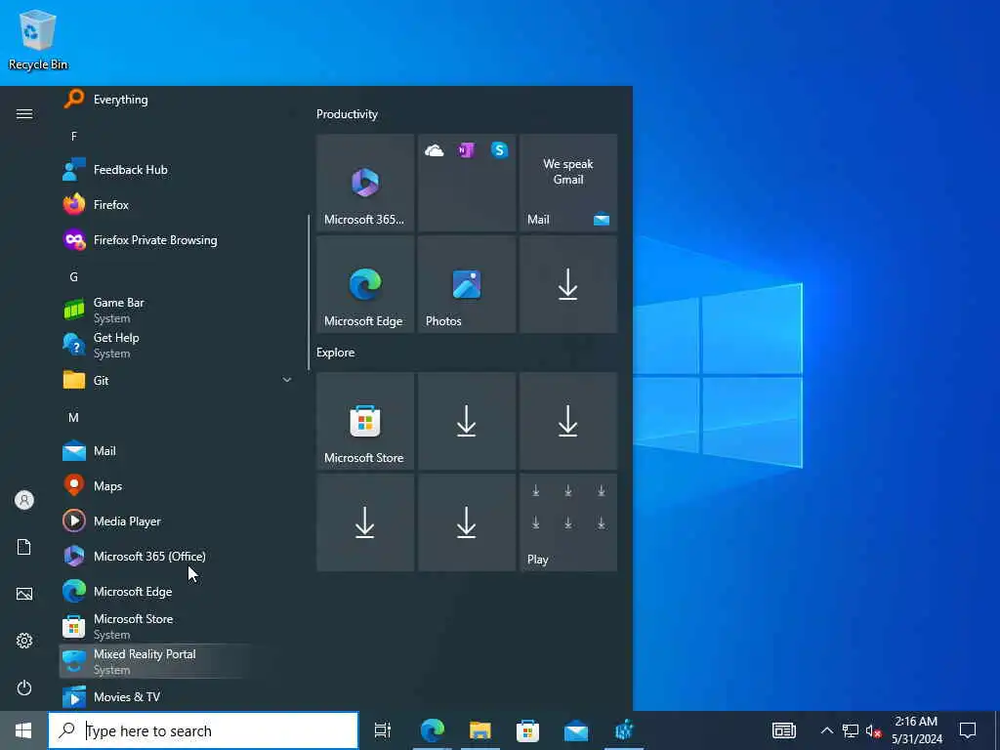
Task: Open News and interests on taskbar
Action: [784, 730]
